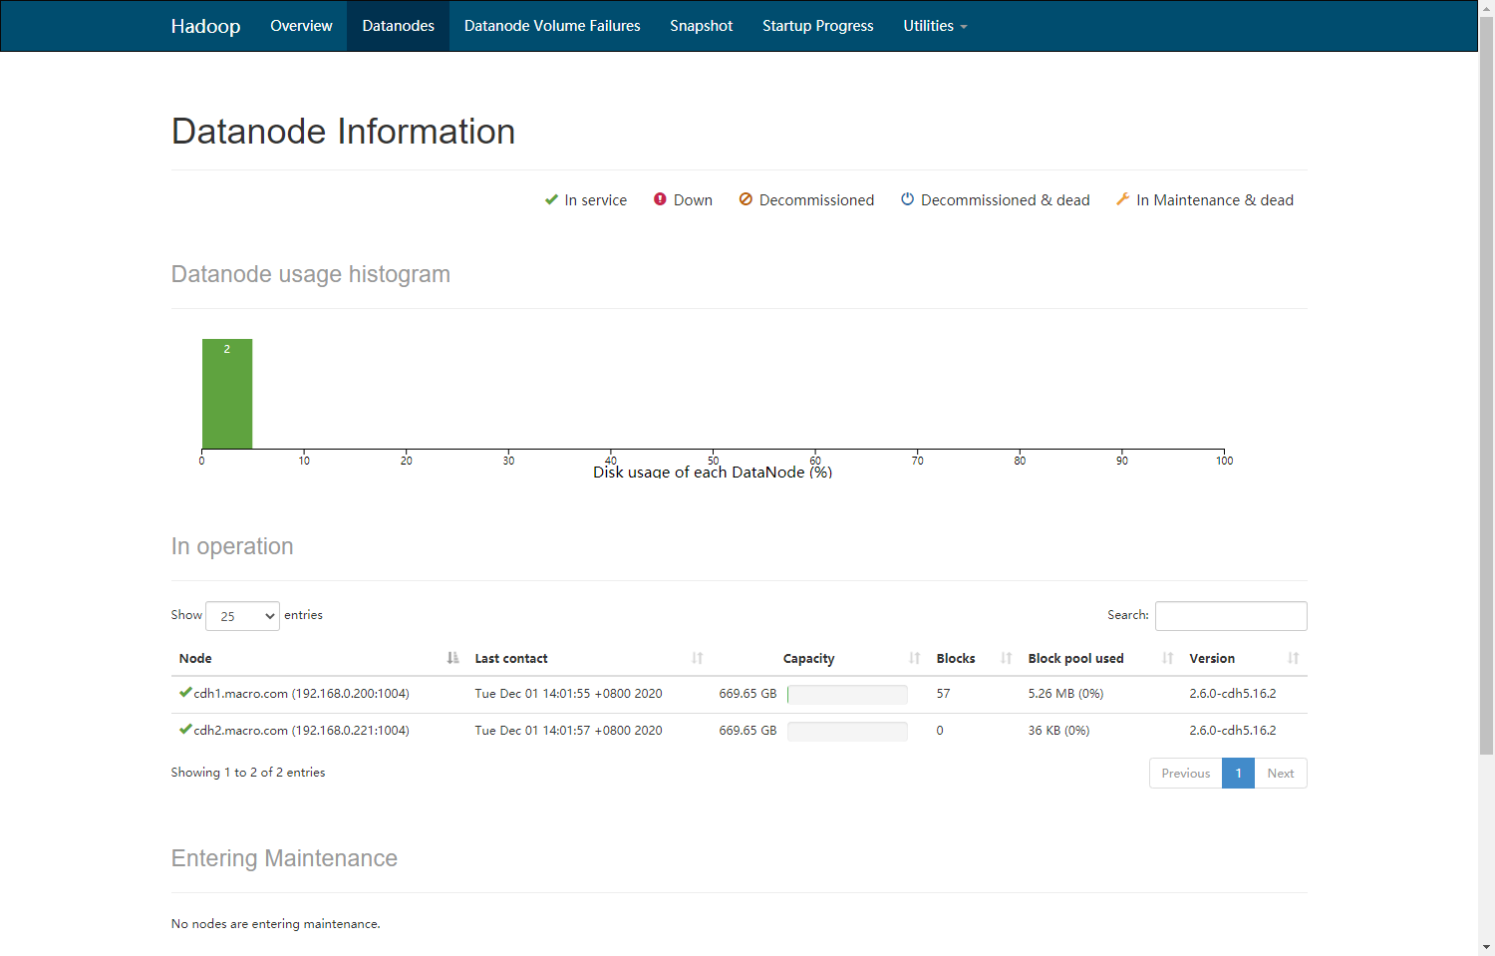Click cdh1.macro.com capacity usage bar

[847, 695]
